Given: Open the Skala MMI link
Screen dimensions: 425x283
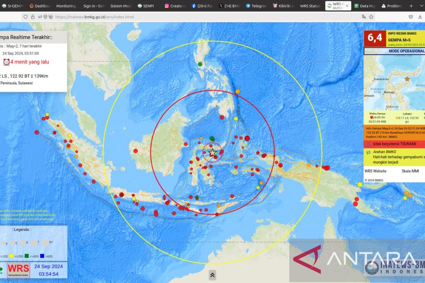Looking at the screenshot, I should (x=410, y=171).
